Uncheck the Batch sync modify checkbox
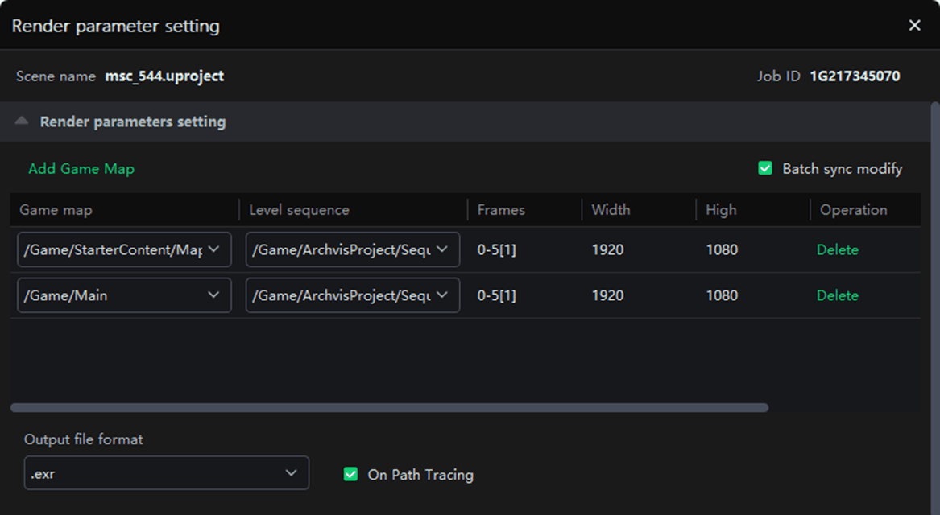Viewport: 940px width, 515px height. 765,169
